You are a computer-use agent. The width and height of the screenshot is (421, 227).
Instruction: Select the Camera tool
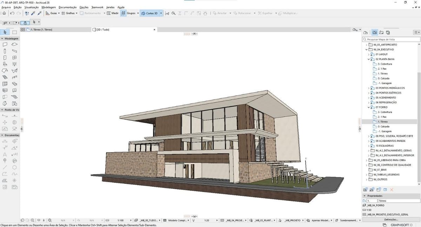click(14, 129)
